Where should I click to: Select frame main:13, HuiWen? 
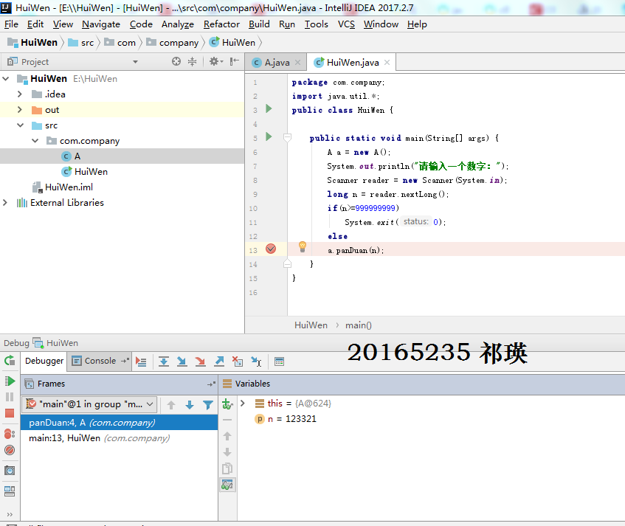(x=119, y=438)
